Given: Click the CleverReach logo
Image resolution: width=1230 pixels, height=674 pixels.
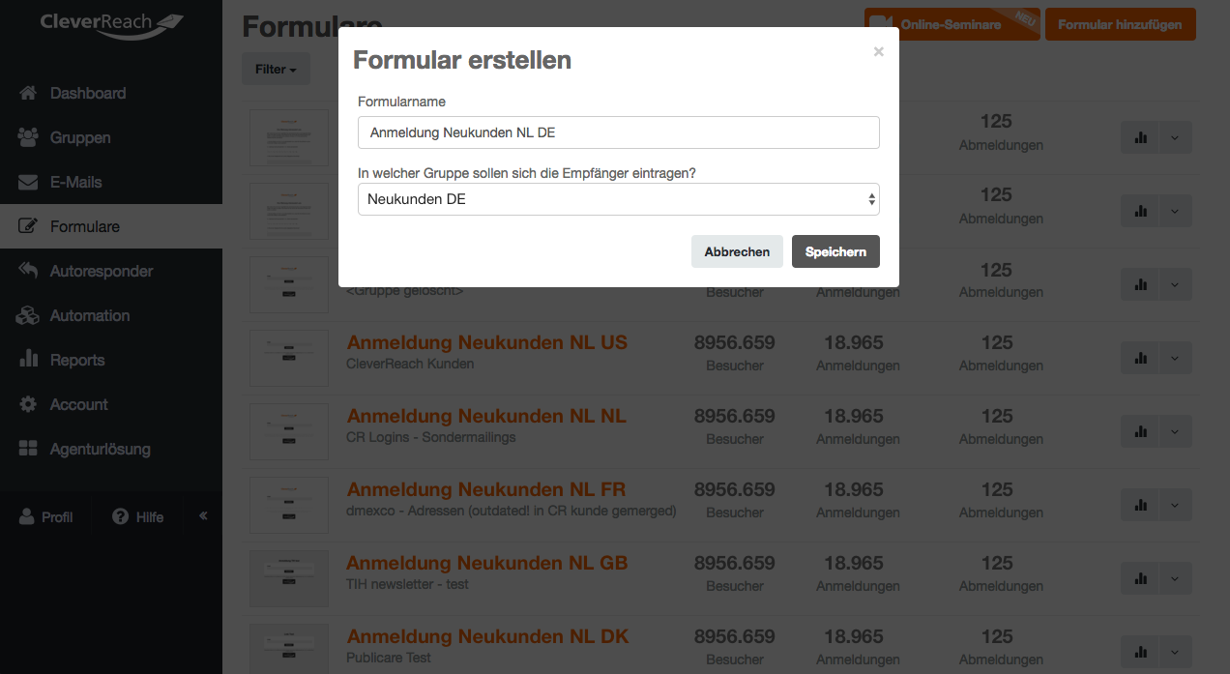Looking at the screenshot, I should click(x=110, y=24).
